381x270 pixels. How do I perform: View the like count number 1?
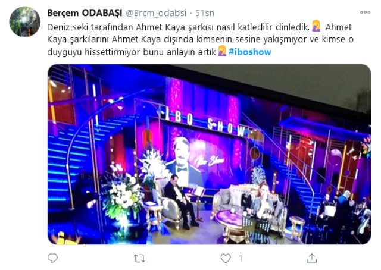click(x=241, y=259)
